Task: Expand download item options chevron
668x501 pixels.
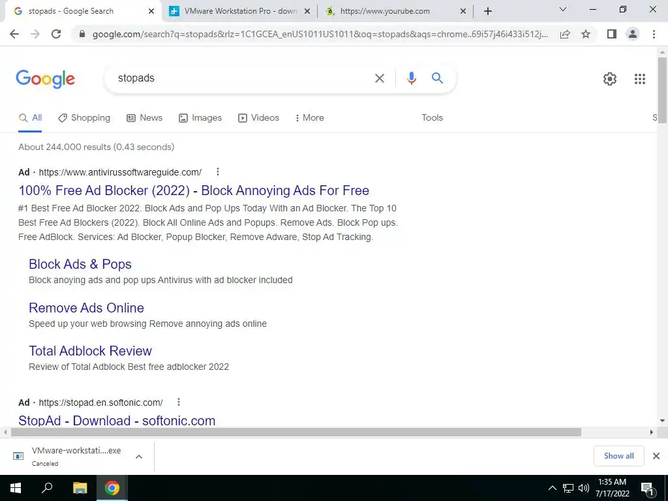Action: [x=138, y=457]
